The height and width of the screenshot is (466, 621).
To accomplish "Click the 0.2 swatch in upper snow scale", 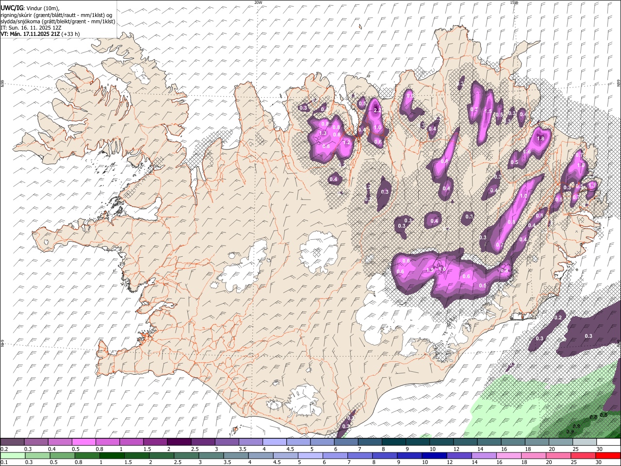I will pos(12,442).
